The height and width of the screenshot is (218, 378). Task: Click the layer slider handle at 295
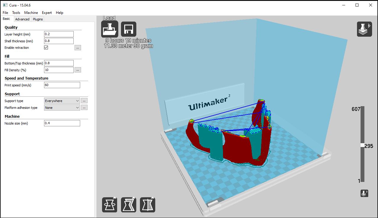362,145
